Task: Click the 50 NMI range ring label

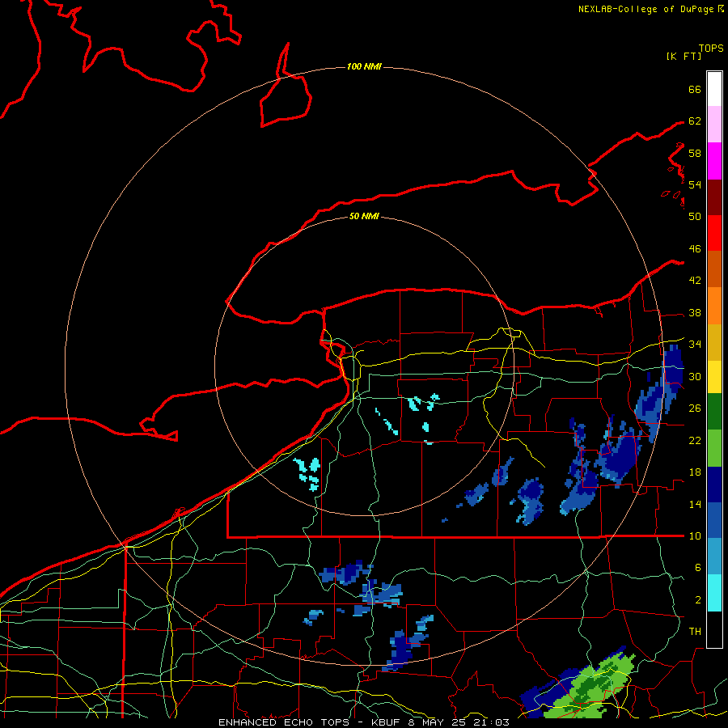Action: [364, 216]
